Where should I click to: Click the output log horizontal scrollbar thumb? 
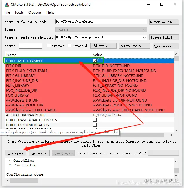[x=24, y=180]
